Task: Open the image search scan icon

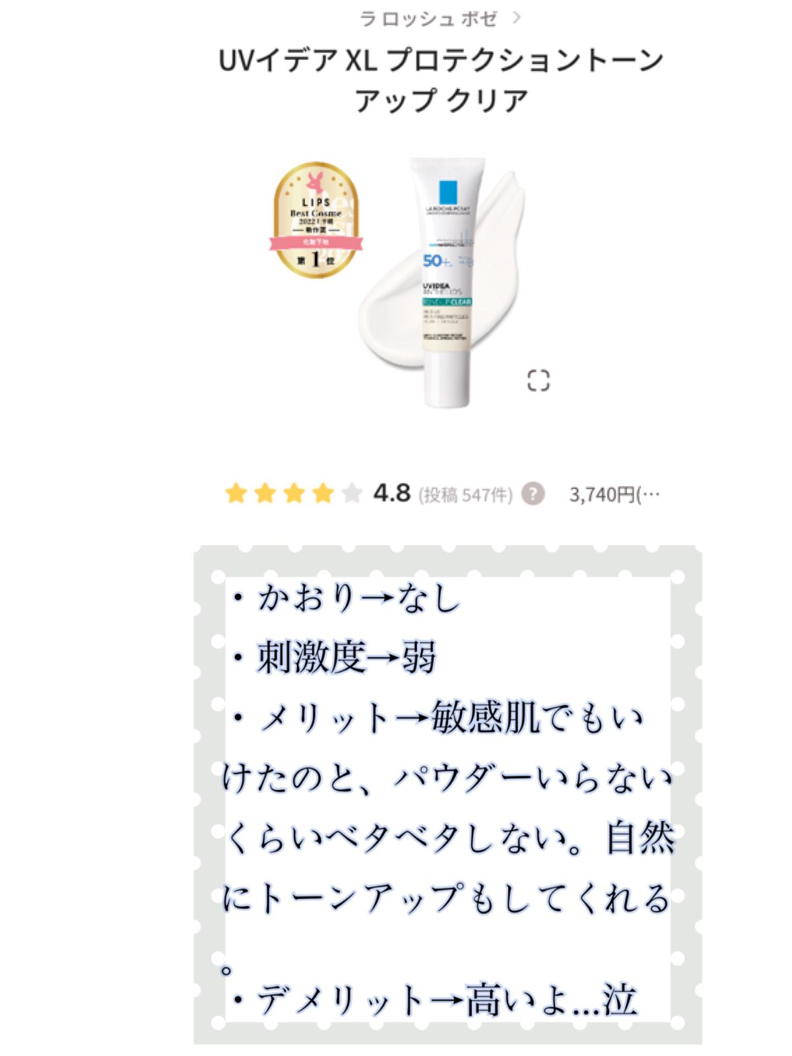Action: pos(539,380)
